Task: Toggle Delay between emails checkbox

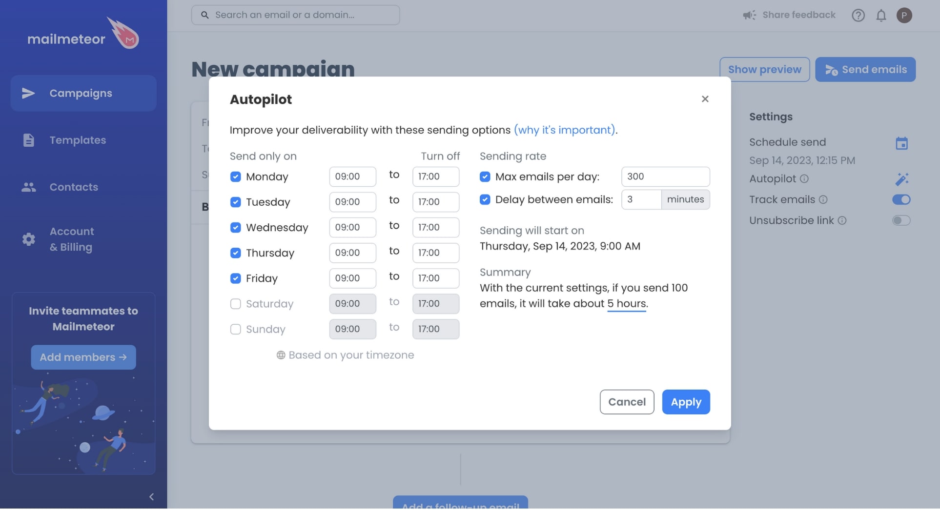Action: click(x=485, y=199)
